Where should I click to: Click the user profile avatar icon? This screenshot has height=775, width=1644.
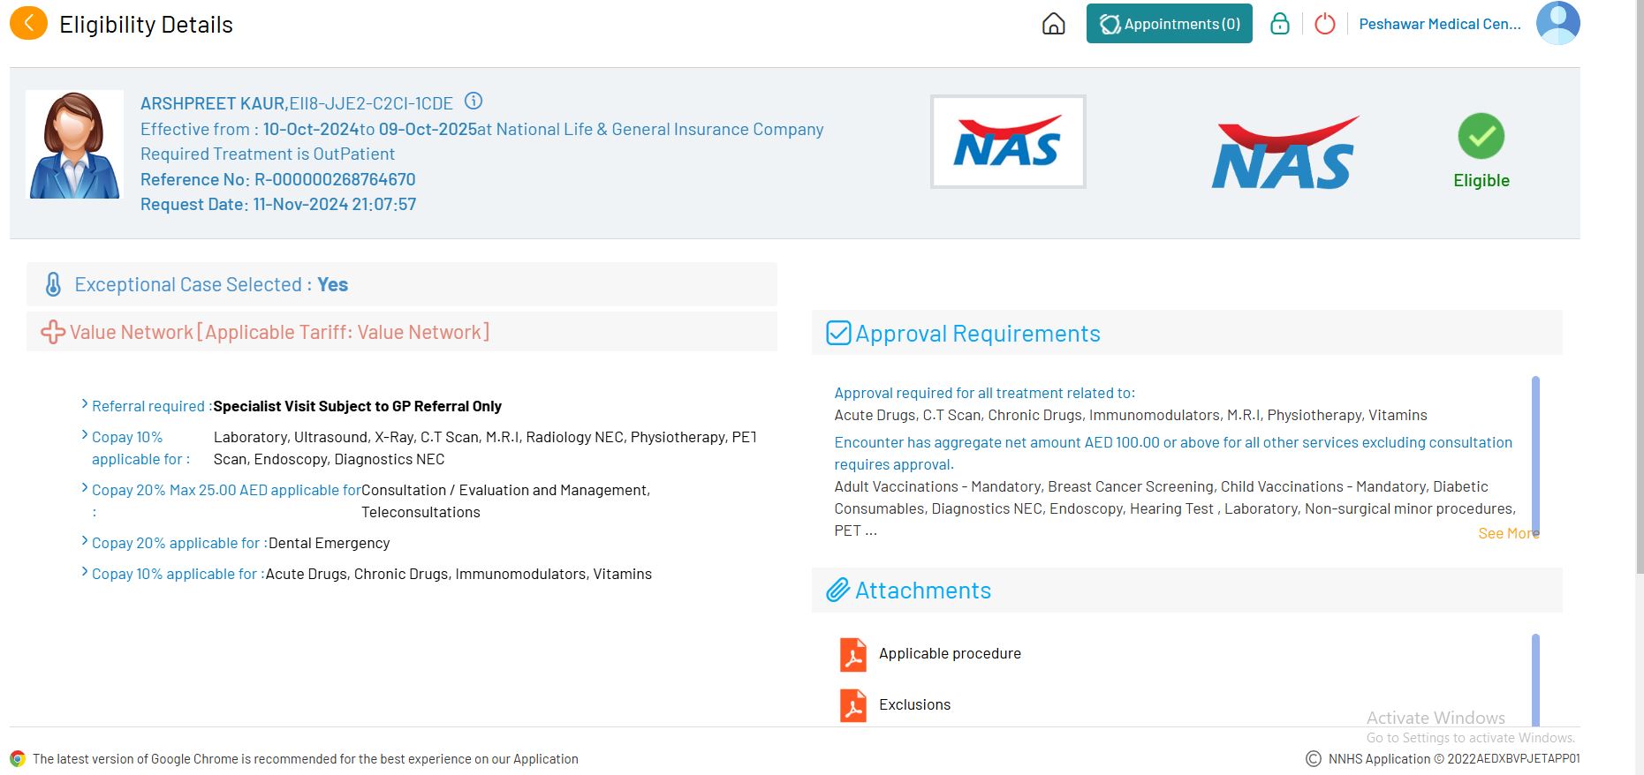pyautogui.click(x=1557, y=23)
